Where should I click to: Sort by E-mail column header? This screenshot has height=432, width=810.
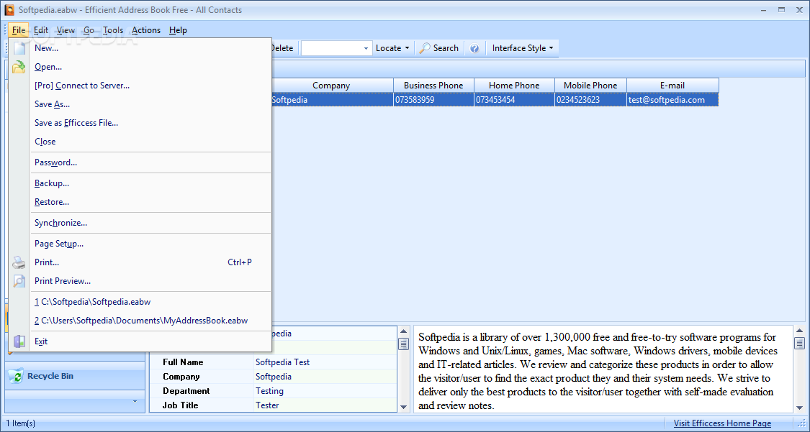click(672, 85)
